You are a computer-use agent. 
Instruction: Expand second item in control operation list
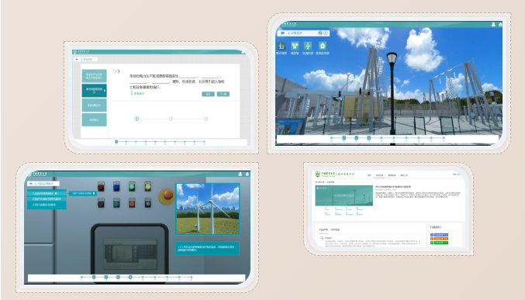click(47, 199)
